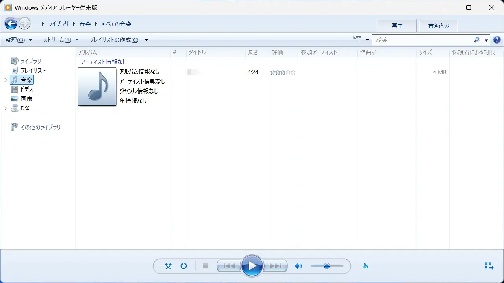Image resolution: width=504 pixels, height=283 pixels.
Task: Click the すべての音楽 breadcrumb link
Action: tap(117, 24)
